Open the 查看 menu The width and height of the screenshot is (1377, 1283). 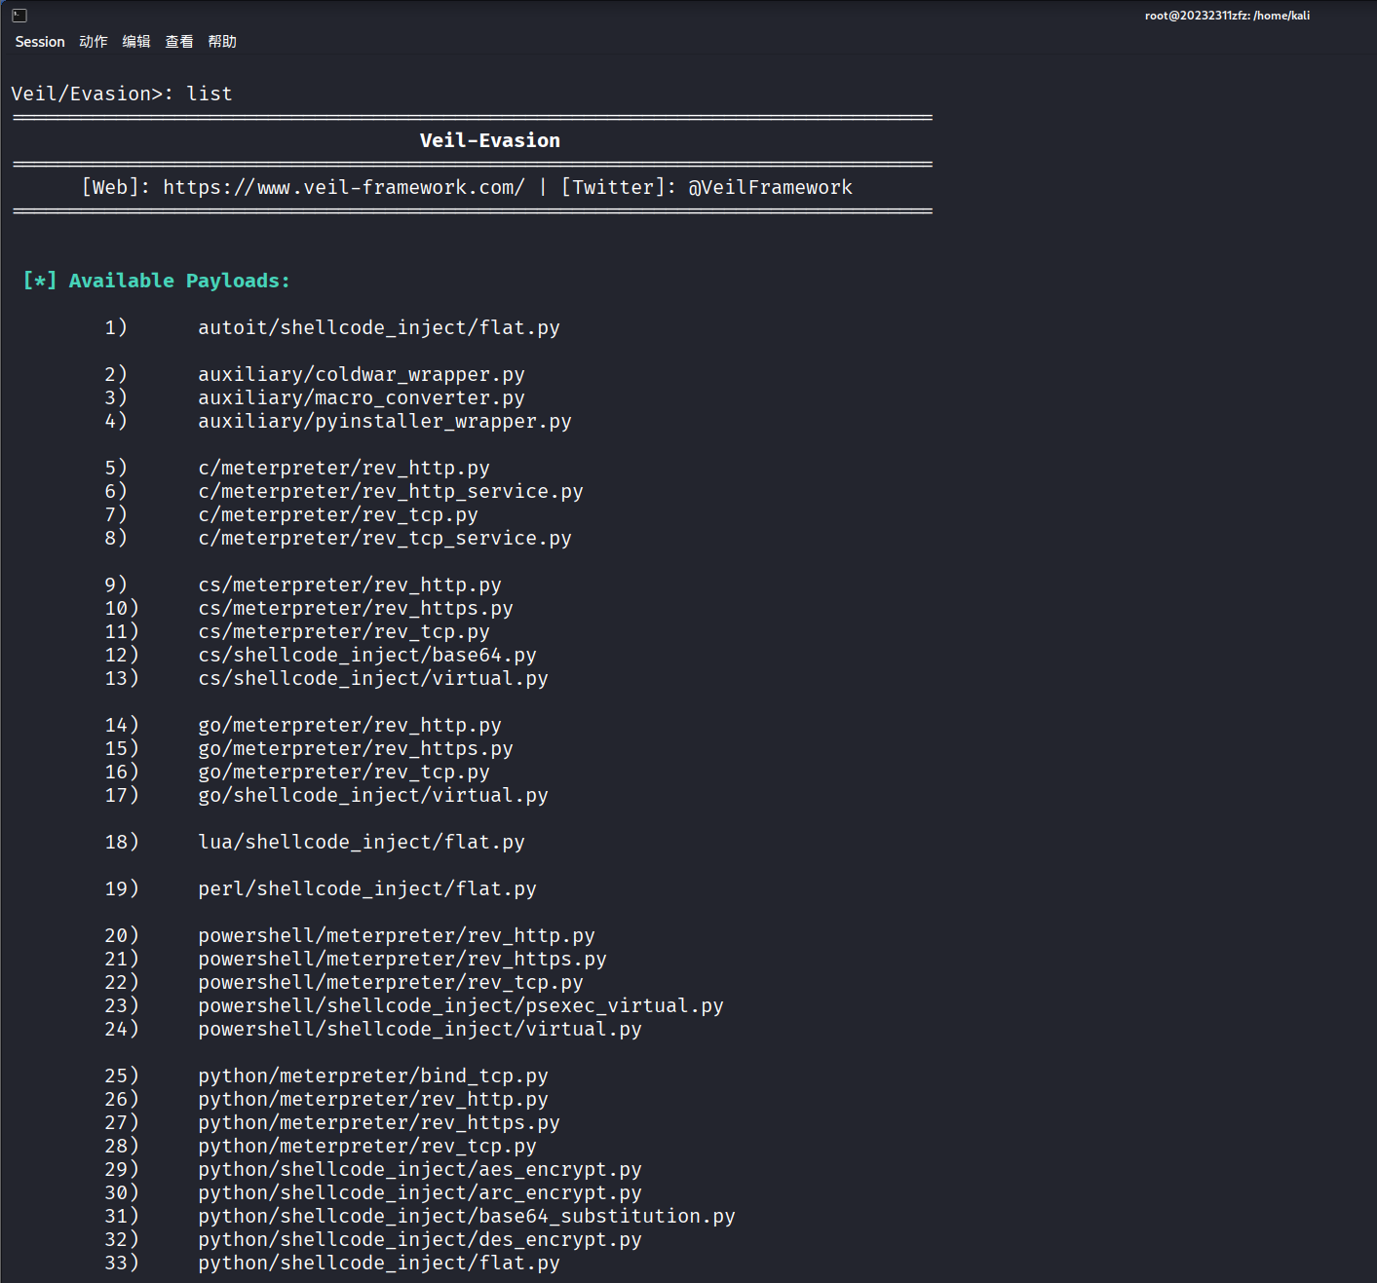click(179, 42)
